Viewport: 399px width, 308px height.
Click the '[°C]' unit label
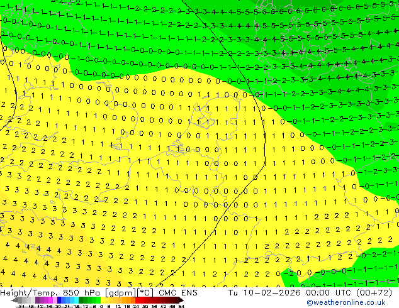point(145,293)
